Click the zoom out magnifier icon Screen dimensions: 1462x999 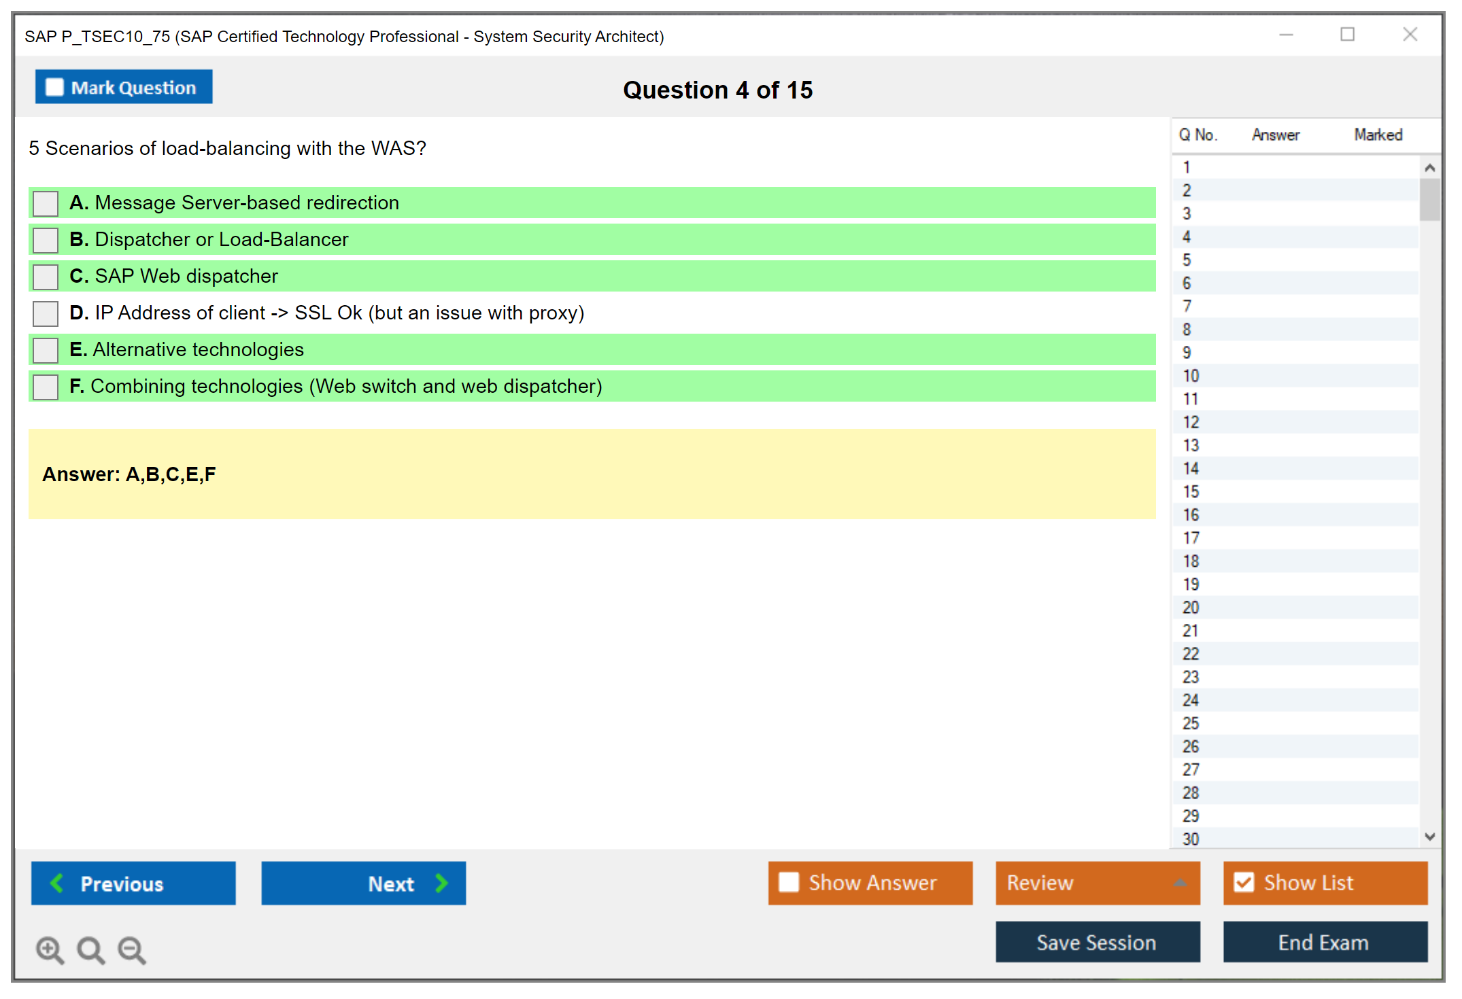(131, 949)
